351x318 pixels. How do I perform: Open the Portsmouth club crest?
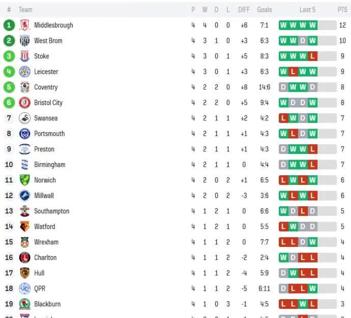click(x=24, y=134)
